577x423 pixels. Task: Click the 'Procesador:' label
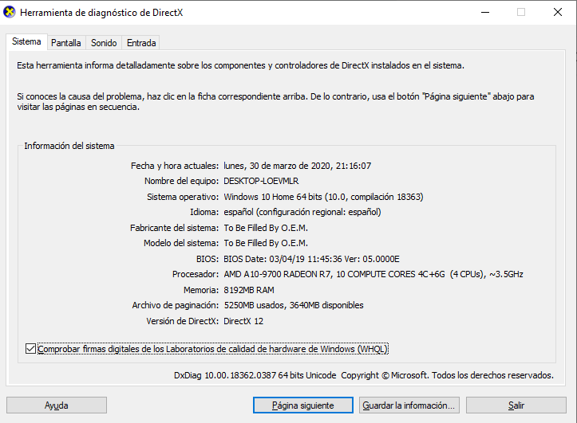coord(196,274)
